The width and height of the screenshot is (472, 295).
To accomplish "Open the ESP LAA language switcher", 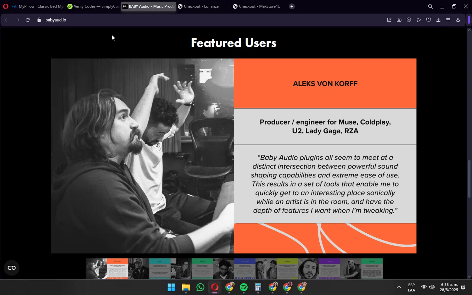I will [x=411, y=287].
